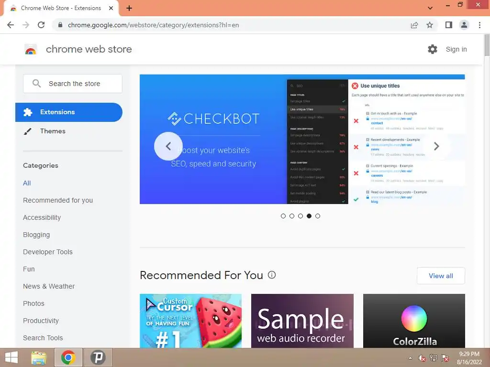Open the P app taskbar icon

coord(98,357)
